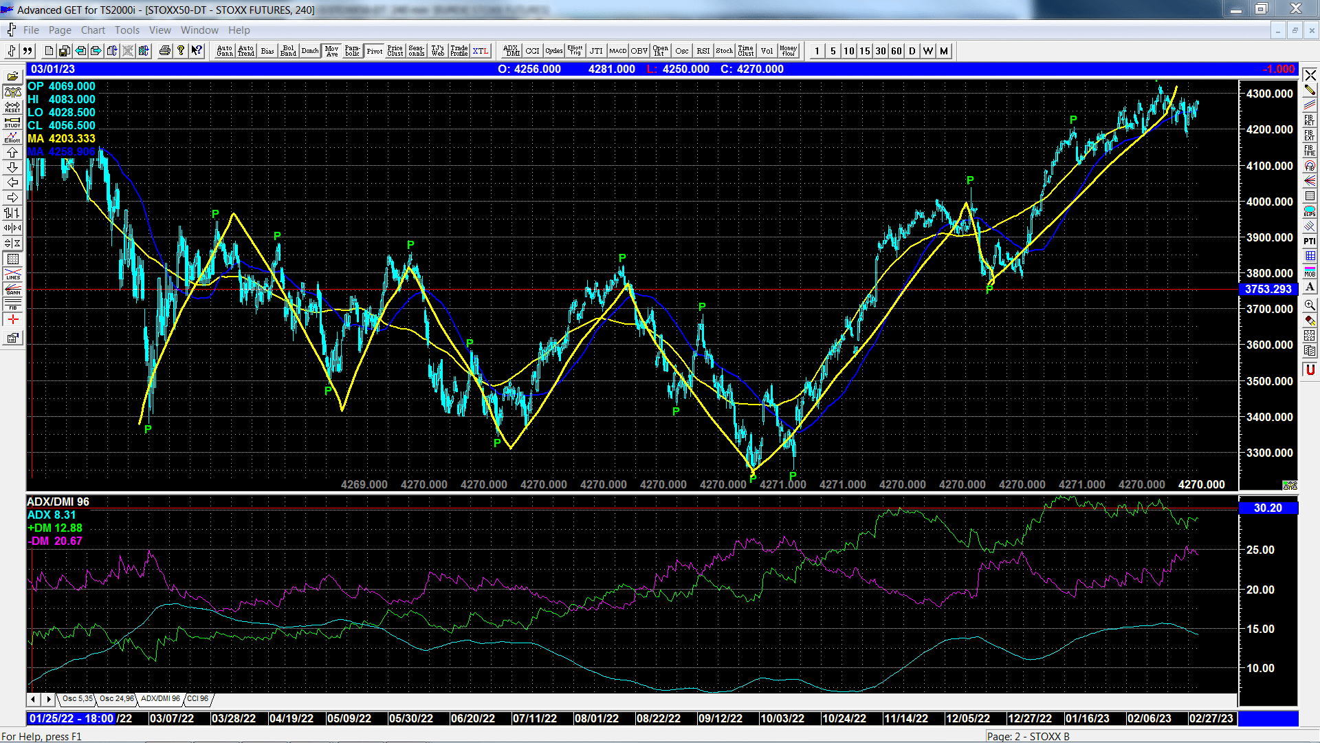Switch to Weekly W timeframe

pyautogui.click(x=928, y=51)
